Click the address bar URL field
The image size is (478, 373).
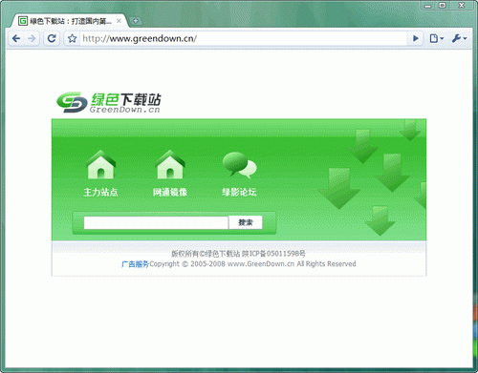click(244, 39)
